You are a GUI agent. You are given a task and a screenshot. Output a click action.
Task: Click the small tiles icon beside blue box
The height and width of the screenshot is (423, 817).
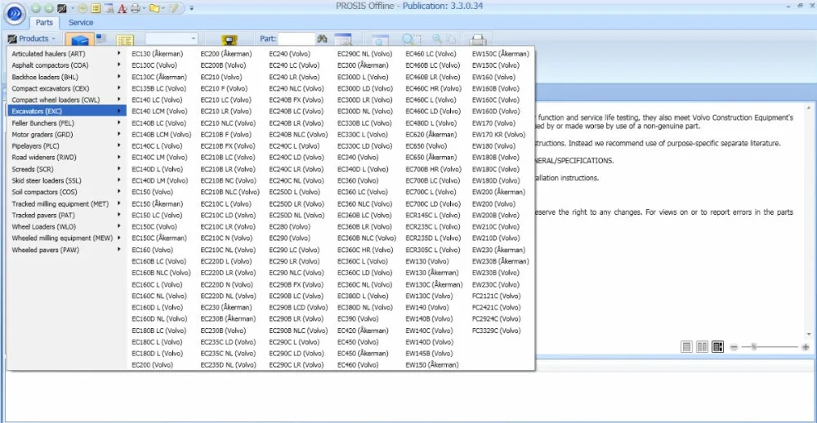click(101, 38)
